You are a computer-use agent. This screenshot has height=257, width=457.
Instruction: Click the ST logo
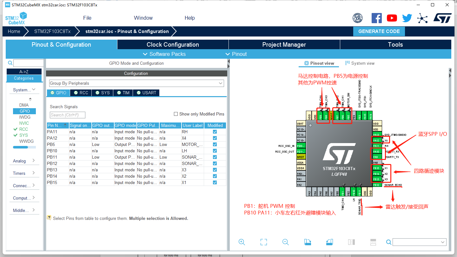coord(442,18)
